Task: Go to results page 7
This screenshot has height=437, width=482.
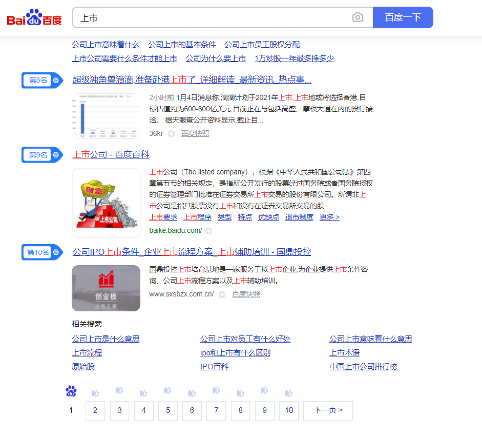Action: point(216,410)
